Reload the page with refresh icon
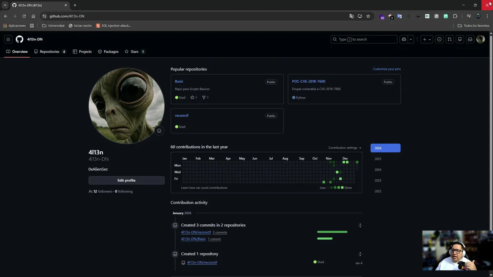The image size is (493, 277). pyautogui.click(x=24, y=16)
